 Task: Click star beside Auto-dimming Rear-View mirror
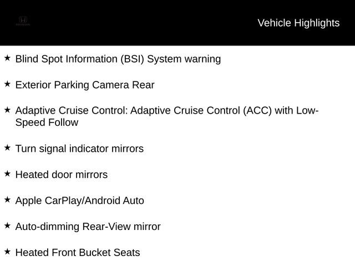(x=7, y=226)
